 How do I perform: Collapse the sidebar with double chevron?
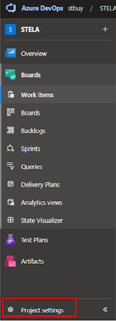(105, 309)
